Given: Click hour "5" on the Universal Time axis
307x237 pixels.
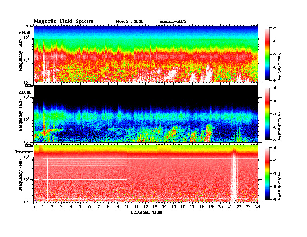Looking at the screenshot, I should (80, 207).
